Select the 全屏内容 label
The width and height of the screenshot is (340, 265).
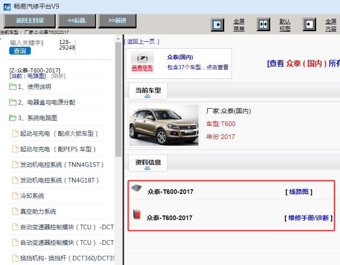[331, 25]
